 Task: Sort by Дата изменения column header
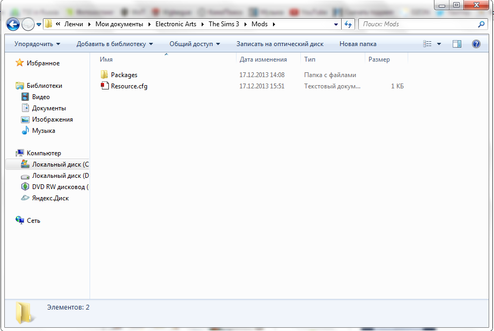tap(263, 59)
